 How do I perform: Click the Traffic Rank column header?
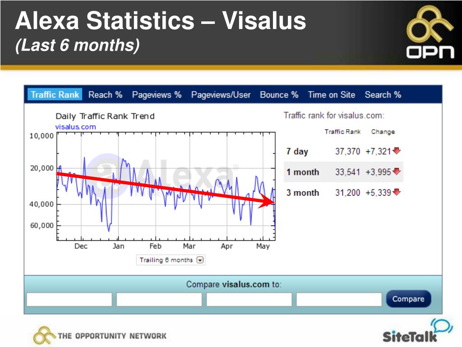click(x=342, y=131)
